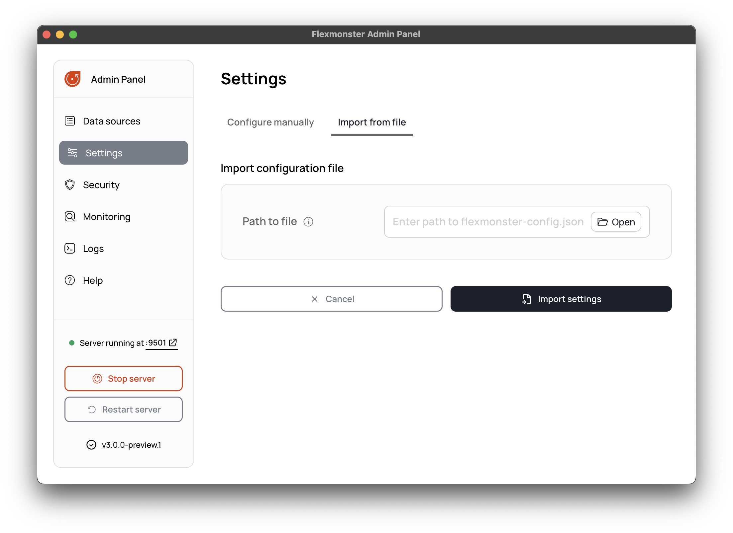Click the Cancel button
Image resolution: width=733 pixels, height=533 pixels.
(331, 299)
